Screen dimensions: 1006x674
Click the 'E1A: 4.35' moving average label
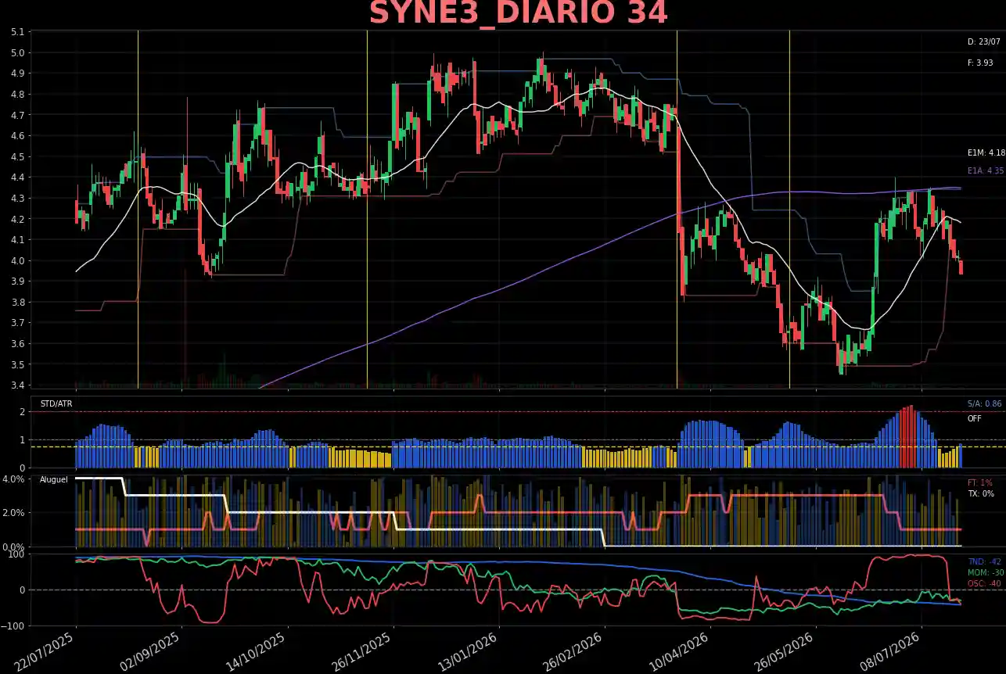pyautogui.click(x=986, y=170)
